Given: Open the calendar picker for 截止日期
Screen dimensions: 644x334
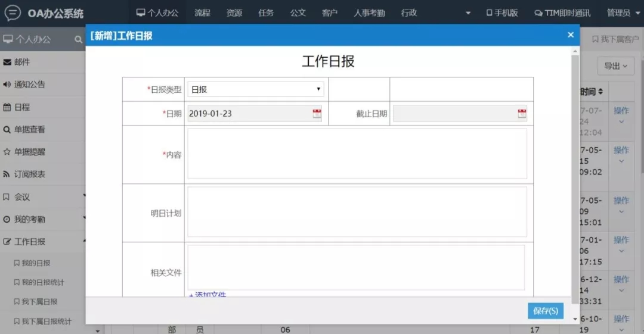Looking at the screenshot, I should pos(522,114).
